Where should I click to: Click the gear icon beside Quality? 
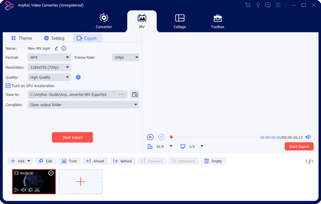click(78, 77)
